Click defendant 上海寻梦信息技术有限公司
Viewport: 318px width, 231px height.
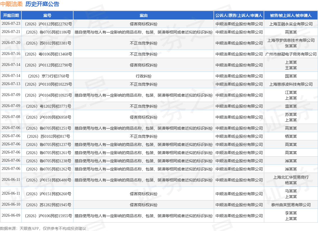[291, 40]
